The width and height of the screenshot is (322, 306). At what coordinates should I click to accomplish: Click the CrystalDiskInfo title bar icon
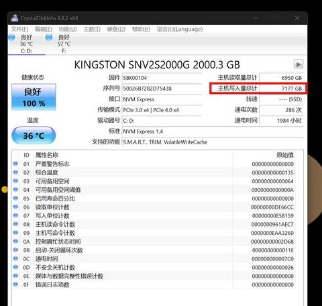15,18
